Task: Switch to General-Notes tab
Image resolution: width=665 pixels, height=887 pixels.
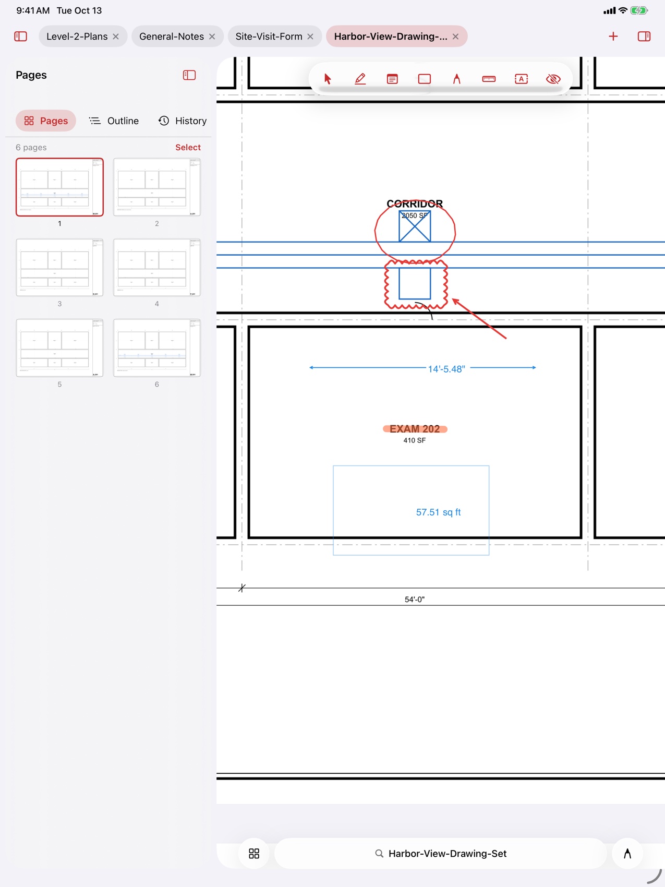Action: (x=171, y=37)
